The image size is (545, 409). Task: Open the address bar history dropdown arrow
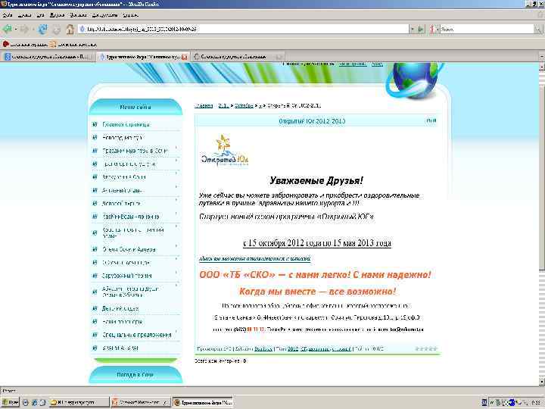click(x=413, y=30)
